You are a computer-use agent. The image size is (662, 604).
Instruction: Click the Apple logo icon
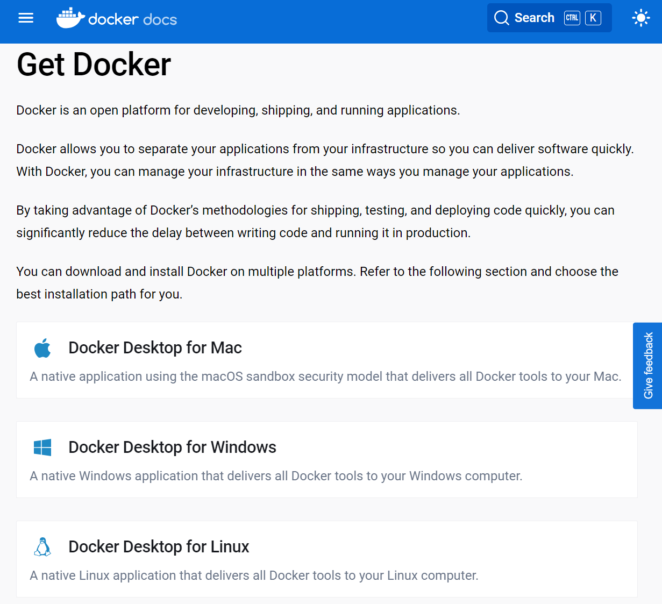tap(42, 348)
